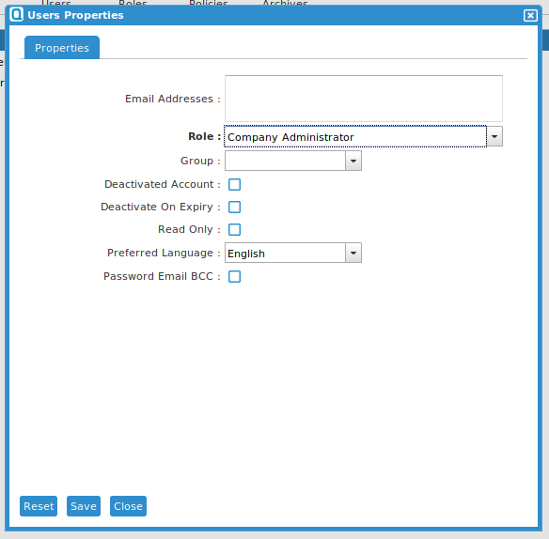Open the Role dropdown arrow

click(494, 136)
